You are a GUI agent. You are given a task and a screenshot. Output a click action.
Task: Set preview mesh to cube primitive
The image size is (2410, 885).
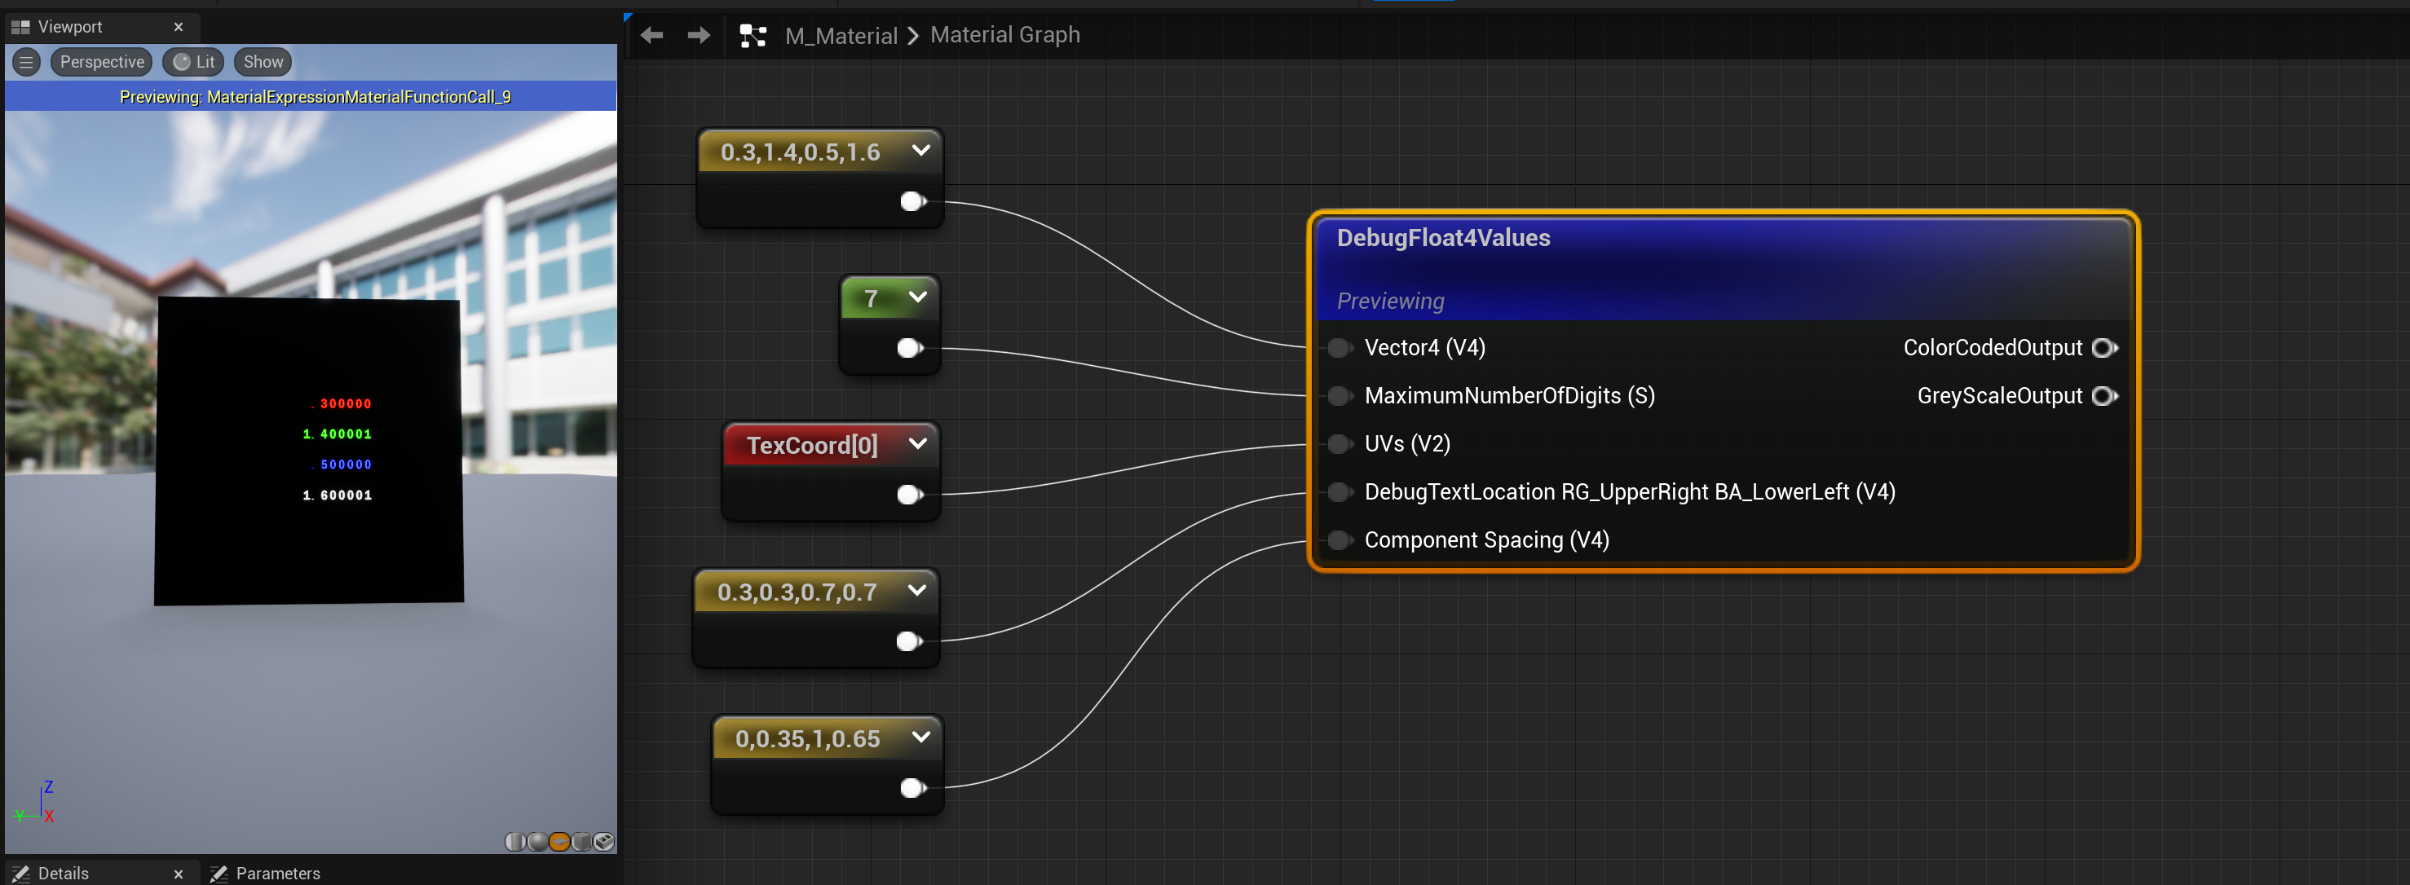click(x=582, y=841)
